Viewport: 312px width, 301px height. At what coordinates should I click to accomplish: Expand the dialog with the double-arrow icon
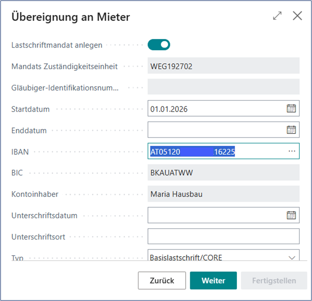pyautogui.click(x=277, y=16)
